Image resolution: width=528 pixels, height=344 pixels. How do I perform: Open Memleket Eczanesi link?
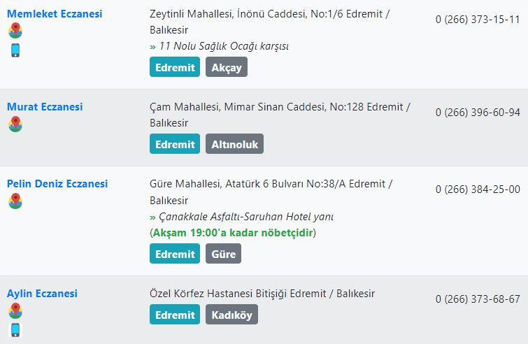click(55, 14)
